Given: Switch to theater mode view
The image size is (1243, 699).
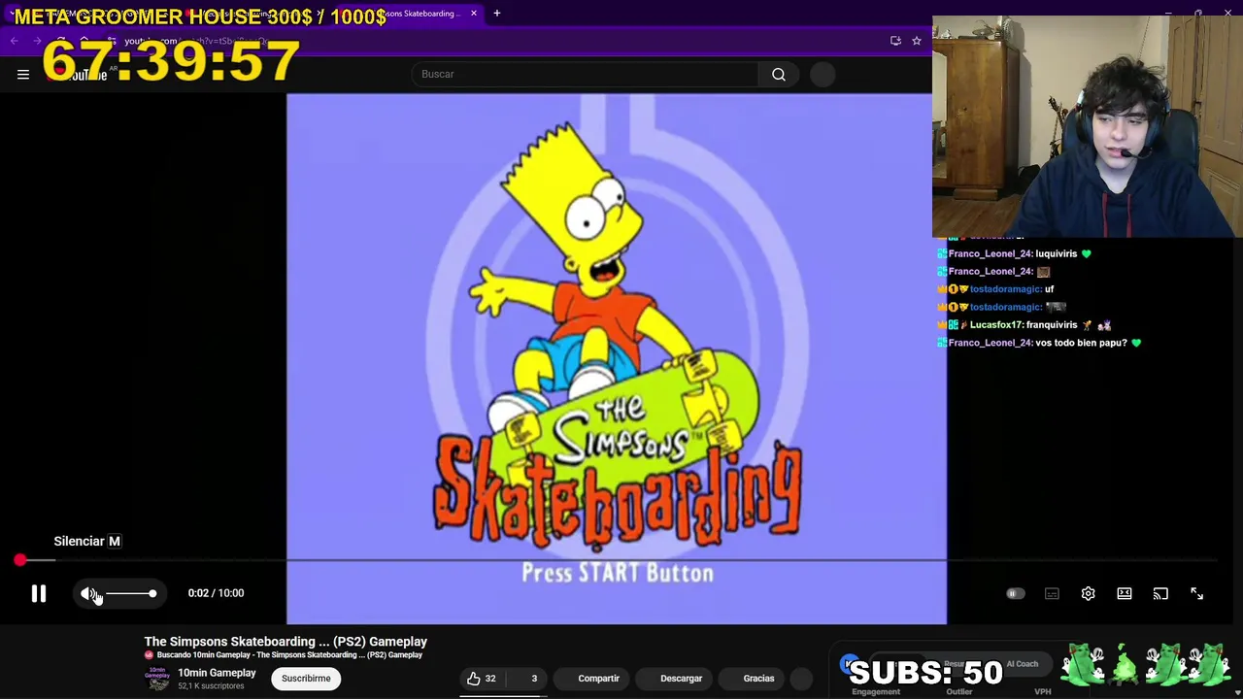Looking at the screenshot, I should coord(1125,593).
